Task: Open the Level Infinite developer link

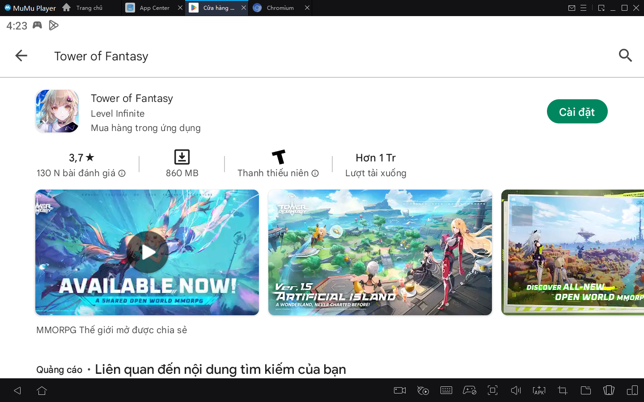Action: (118, 114)
